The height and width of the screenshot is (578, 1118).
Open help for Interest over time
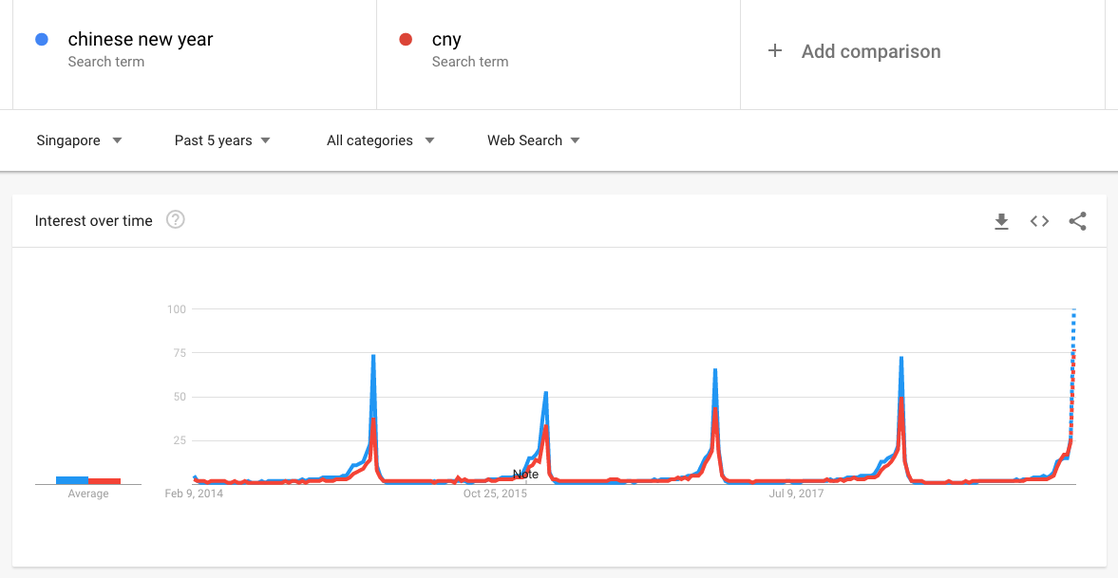click(176, 220)
